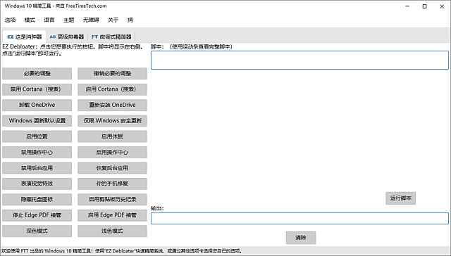
Task: Click the 启用位置 button
Action: pos(37,136)
